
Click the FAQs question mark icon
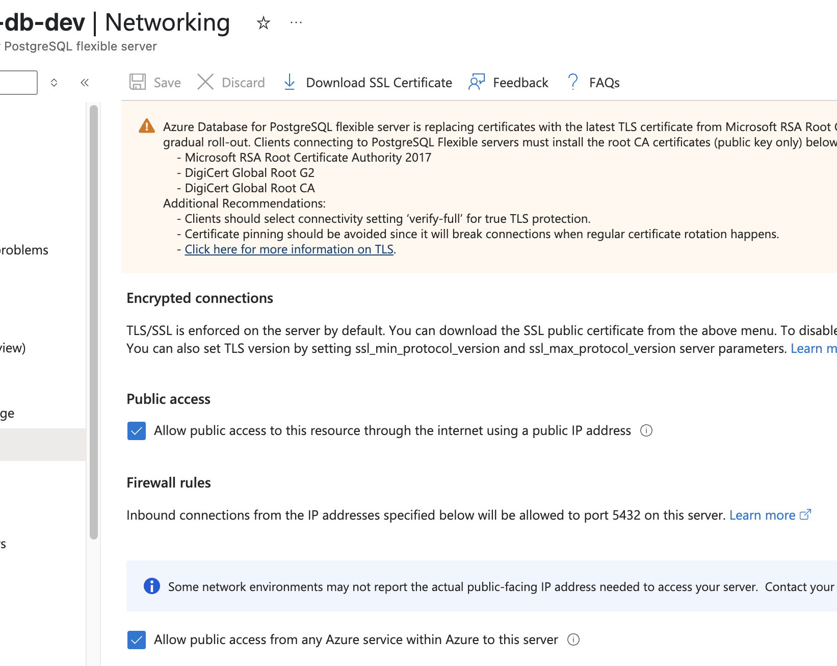(x=573, y=82)
